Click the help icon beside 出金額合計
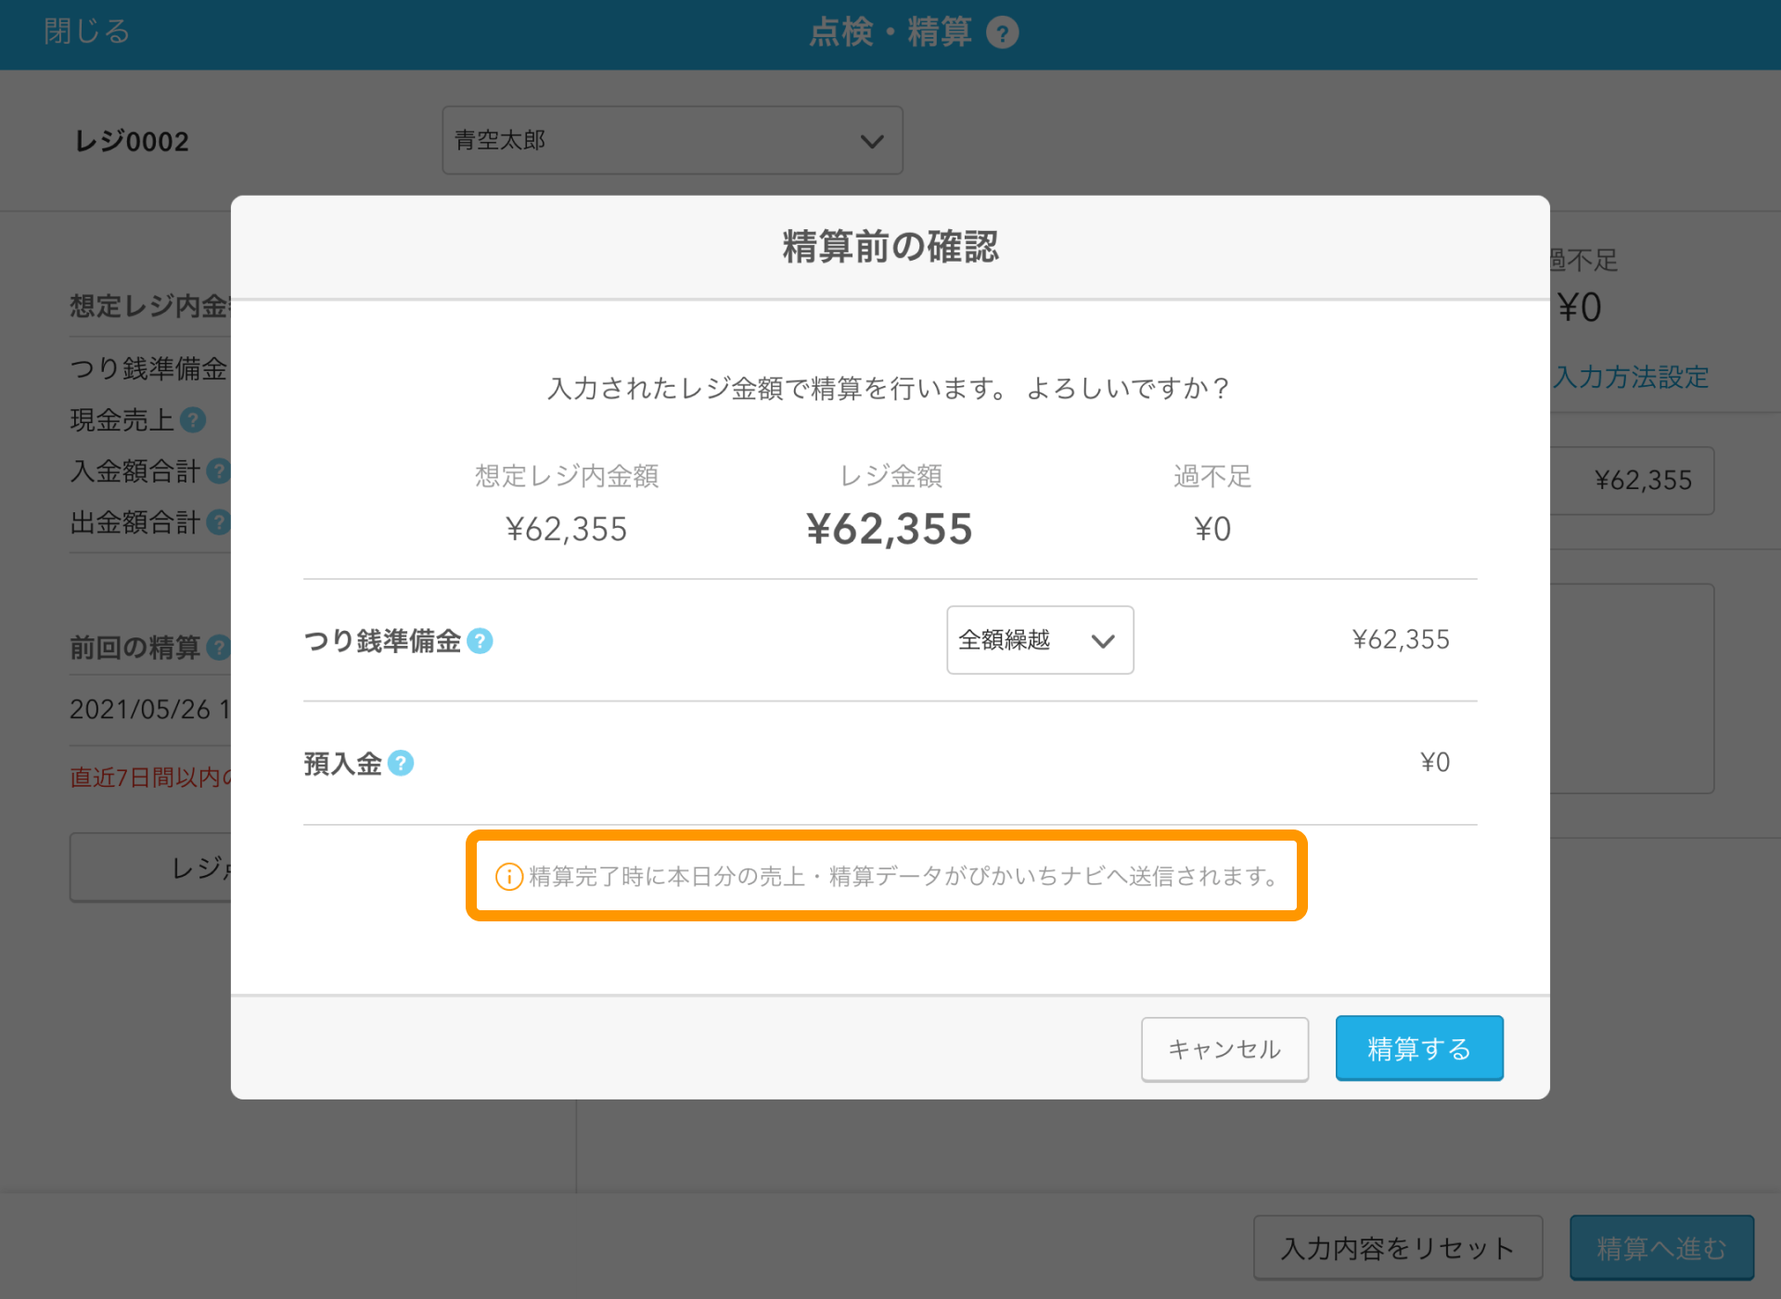The width and height of the screenshot is (1781, 1299). coord(219,522)
